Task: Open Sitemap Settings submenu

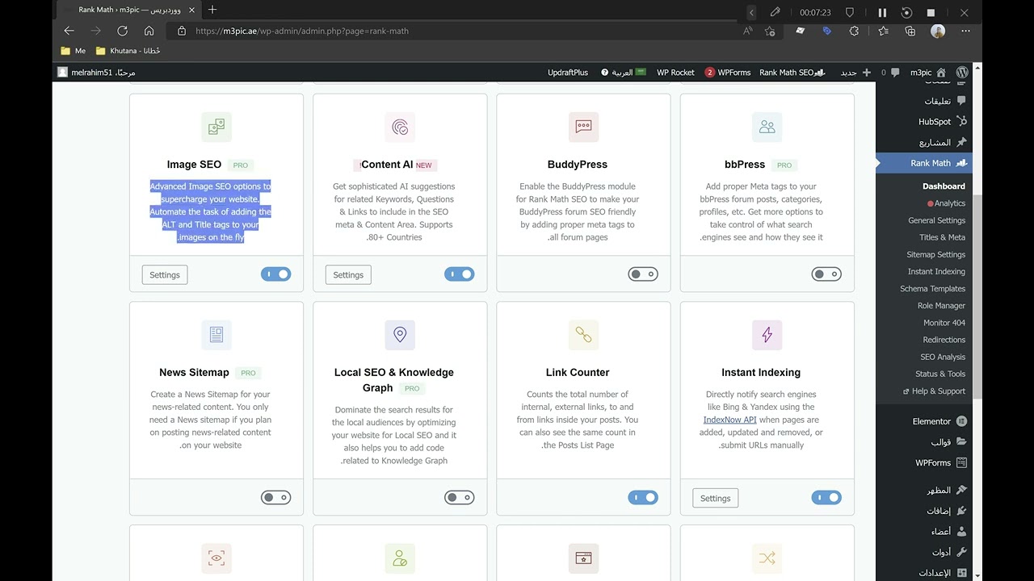Action: (x=935, y=254)
